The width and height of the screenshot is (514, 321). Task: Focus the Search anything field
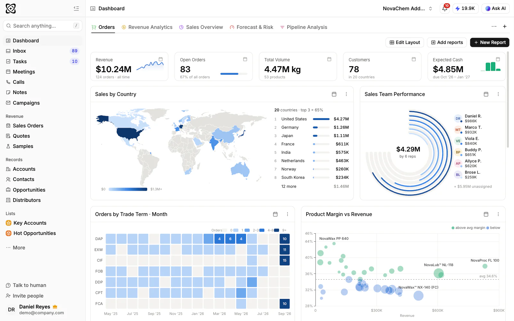pos(43,26)
